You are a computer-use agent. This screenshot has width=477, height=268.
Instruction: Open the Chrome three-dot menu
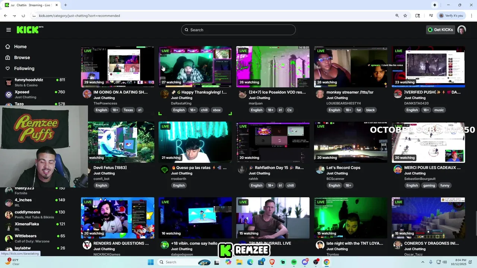(x=471, y=16)
